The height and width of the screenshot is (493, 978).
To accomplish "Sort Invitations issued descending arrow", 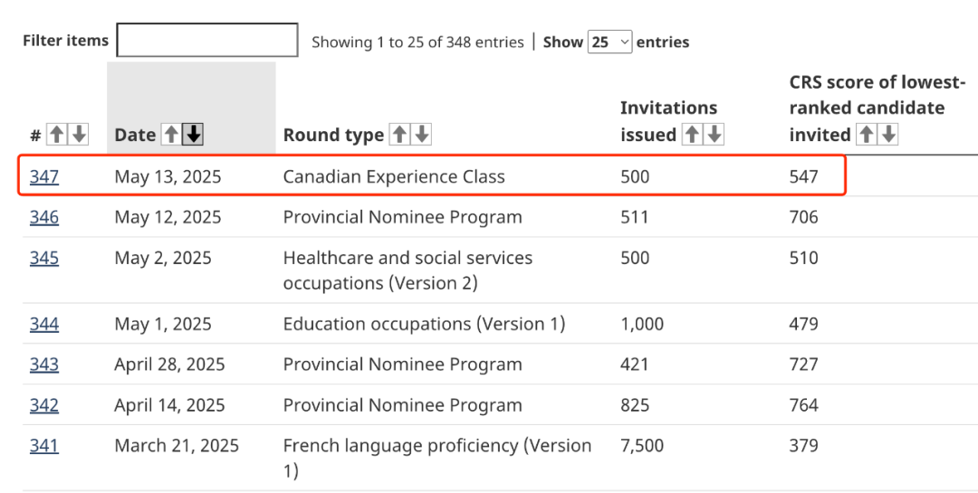I will pos(714,135).
